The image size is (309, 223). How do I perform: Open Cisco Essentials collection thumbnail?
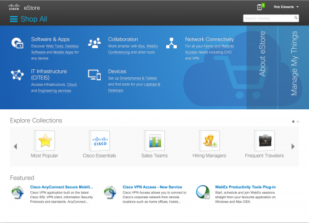tap(99, 141)
